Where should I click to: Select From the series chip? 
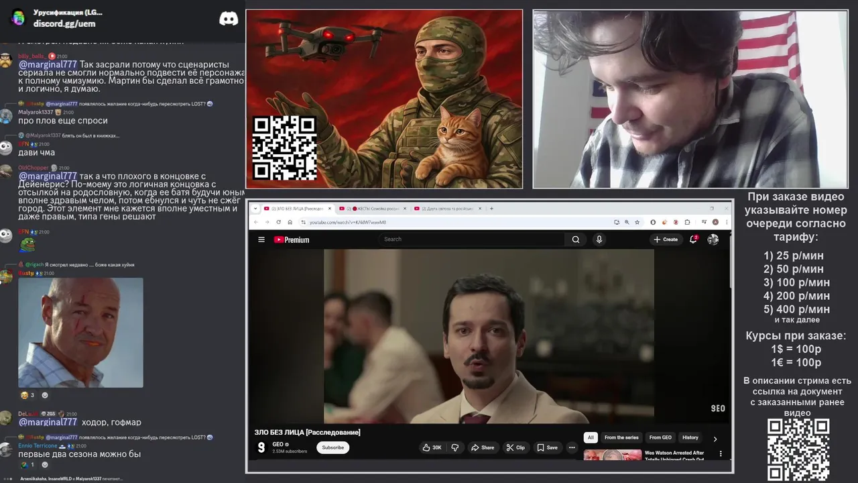tap(621, 437)
